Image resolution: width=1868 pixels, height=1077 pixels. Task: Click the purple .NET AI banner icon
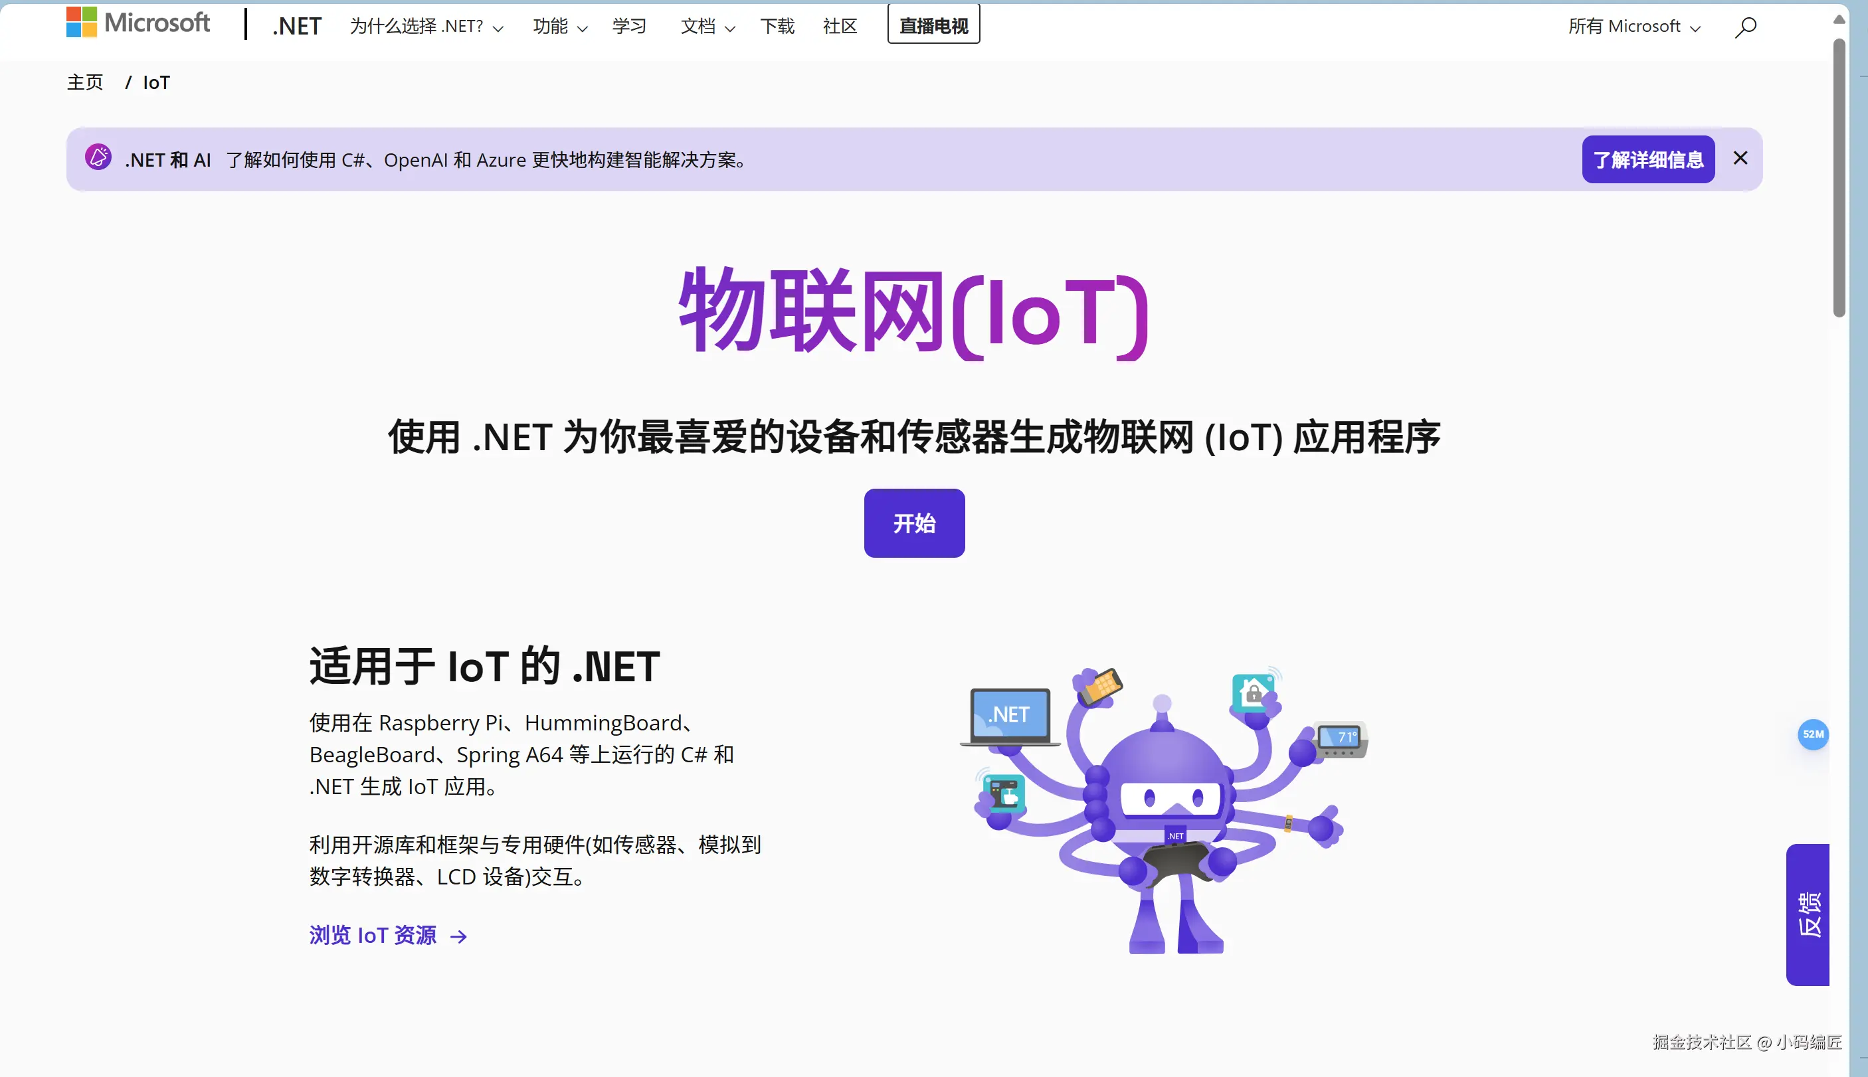click(98, 157)
